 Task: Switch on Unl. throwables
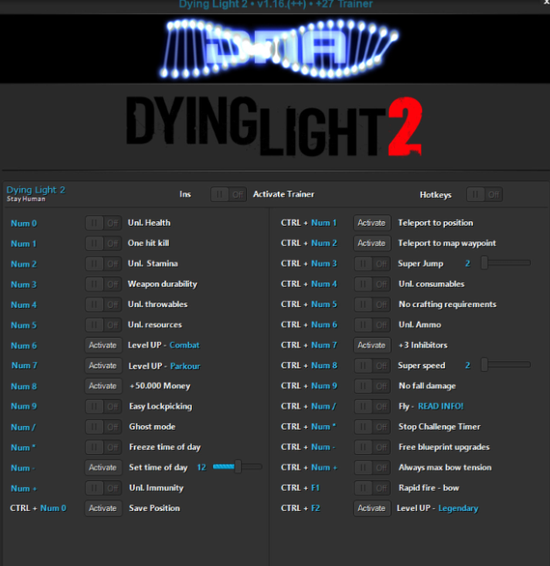[x=103, y=304]
